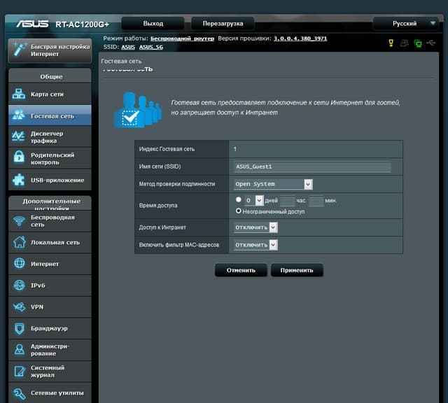The width and height of the screenshot is (448, 403).
Task: Open Родительский контроль lock icon
Action: (x=19, y=157)
